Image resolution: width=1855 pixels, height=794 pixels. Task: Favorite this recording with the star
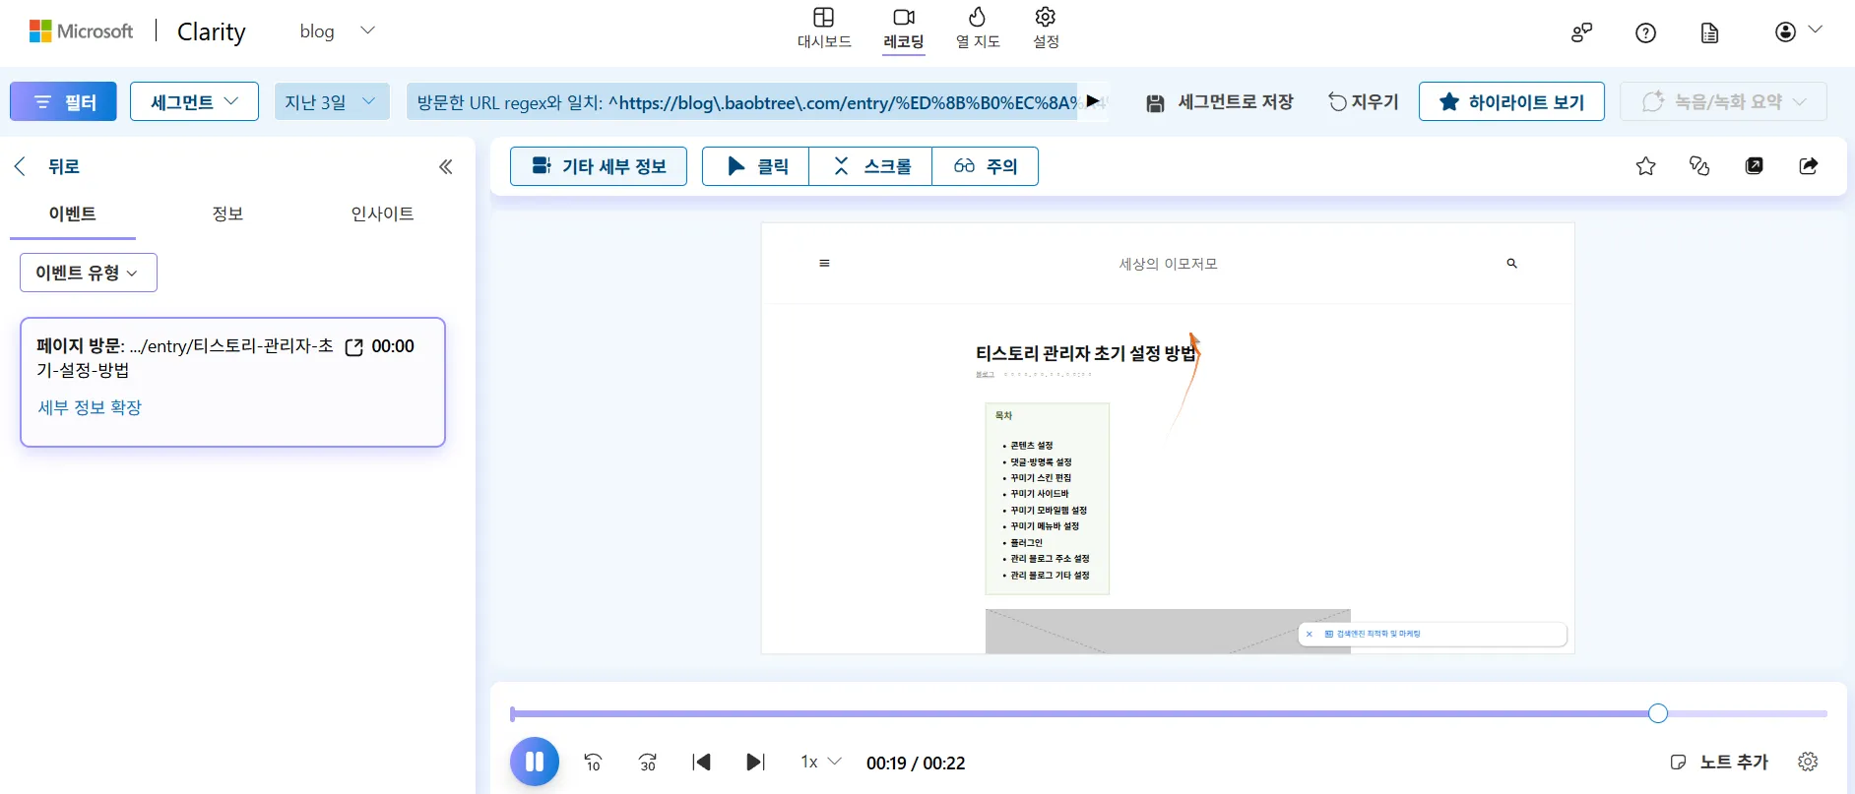click(1645, 166)
